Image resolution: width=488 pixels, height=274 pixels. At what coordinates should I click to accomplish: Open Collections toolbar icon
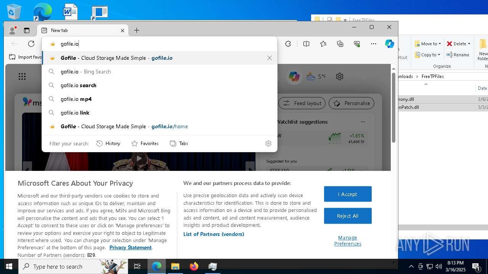pyautogui.click(x=340, y=44)
